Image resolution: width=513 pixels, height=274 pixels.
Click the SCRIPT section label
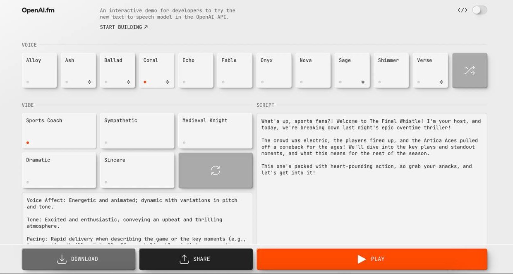[265, 105]
